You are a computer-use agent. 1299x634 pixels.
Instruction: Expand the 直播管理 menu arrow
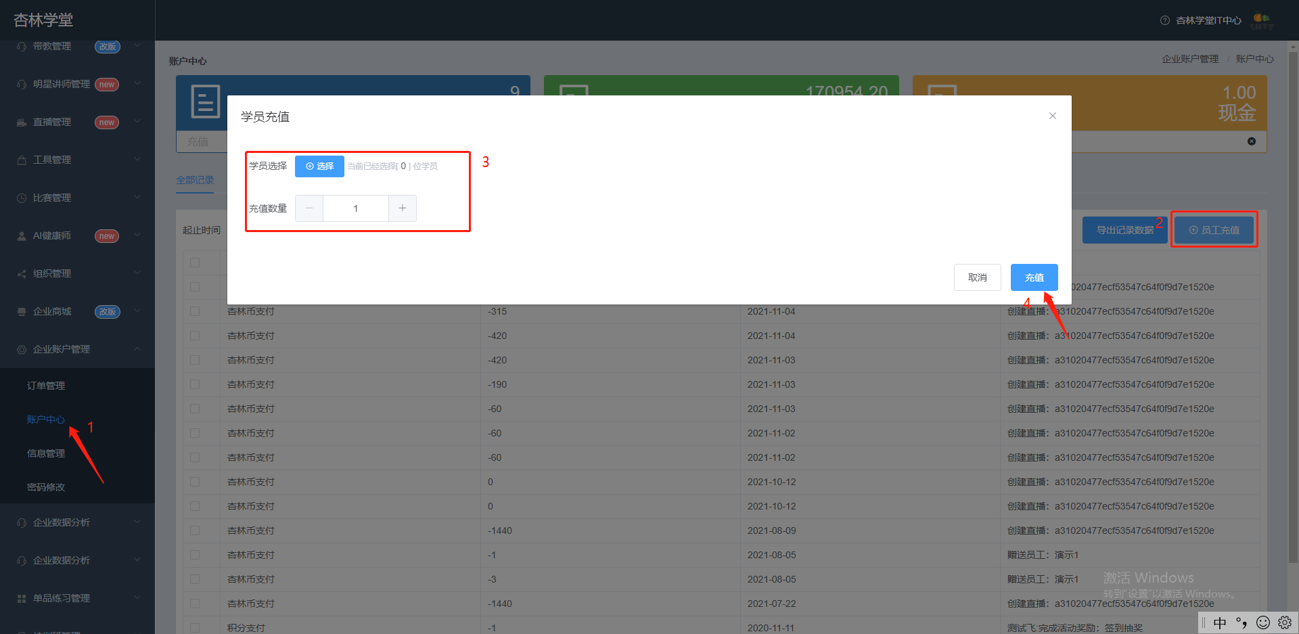coord(137,122)
